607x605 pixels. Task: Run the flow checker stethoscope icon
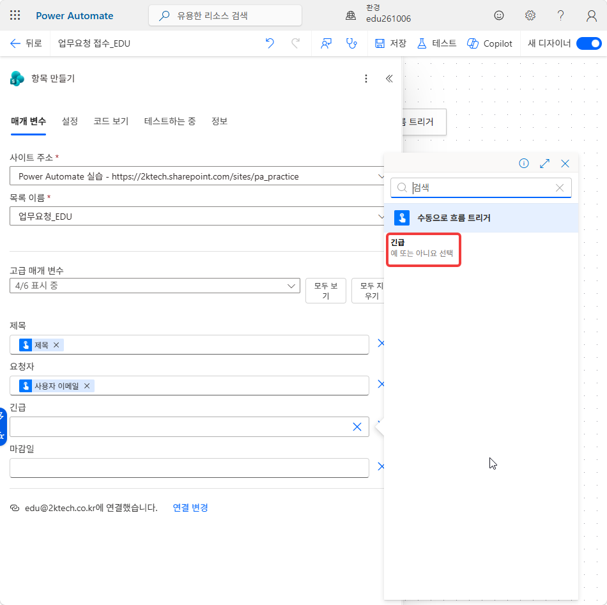(351, 43)
